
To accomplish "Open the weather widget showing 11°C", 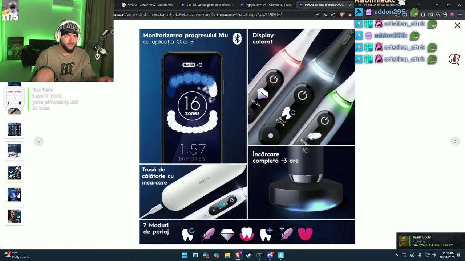I will point(16,255).
